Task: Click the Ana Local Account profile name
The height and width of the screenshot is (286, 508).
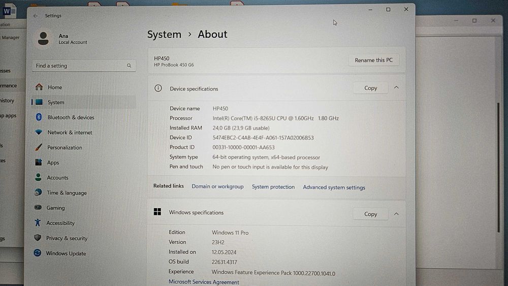Action: pos(73,39)
